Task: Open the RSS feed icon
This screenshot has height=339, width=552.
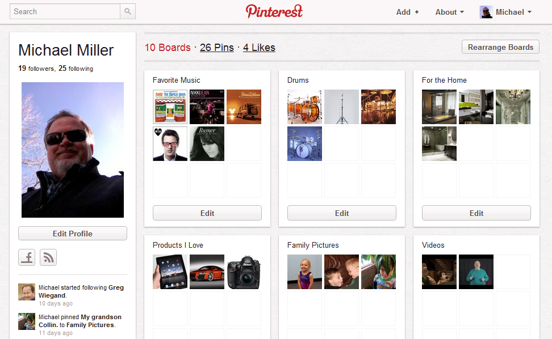Action: [x=48, y=257]
